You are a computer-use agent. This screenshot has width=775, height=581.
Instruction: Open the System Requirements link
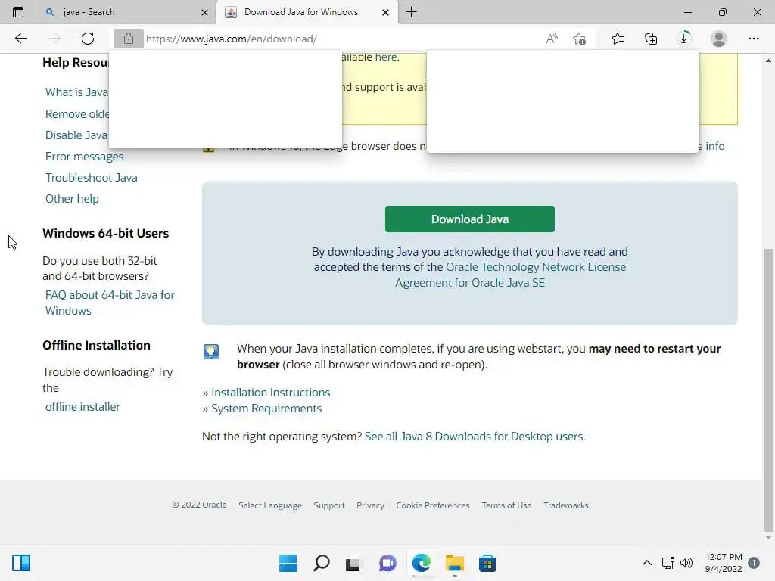(266, 409)
